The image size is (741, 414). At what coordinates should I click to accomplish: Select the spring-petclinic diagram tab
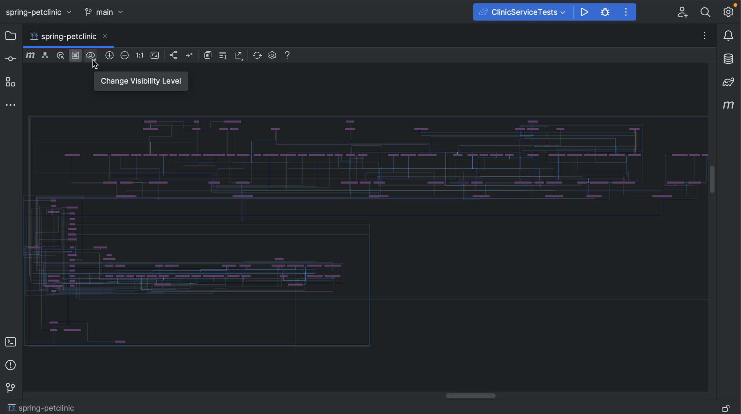coord(68,36)
